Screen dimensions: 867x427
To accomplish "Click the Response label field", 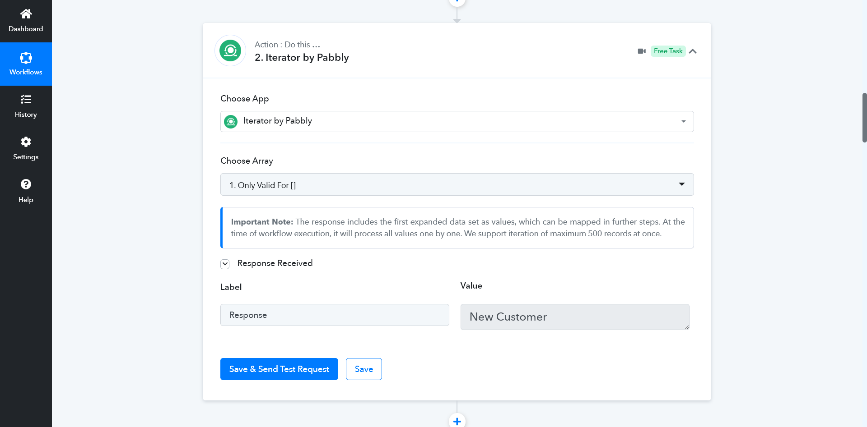I will click(x=335, y=315).
